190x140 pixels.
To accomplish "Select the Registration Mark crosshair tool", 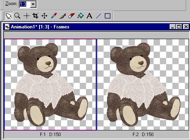I will 27,16.
